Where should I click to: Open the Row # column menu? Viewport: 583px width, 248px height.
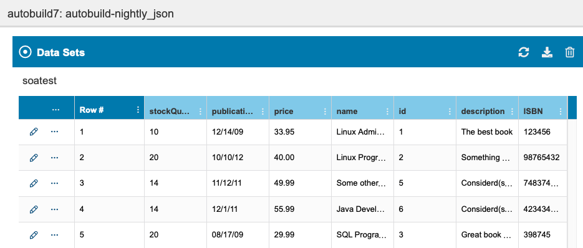point(138,109)
